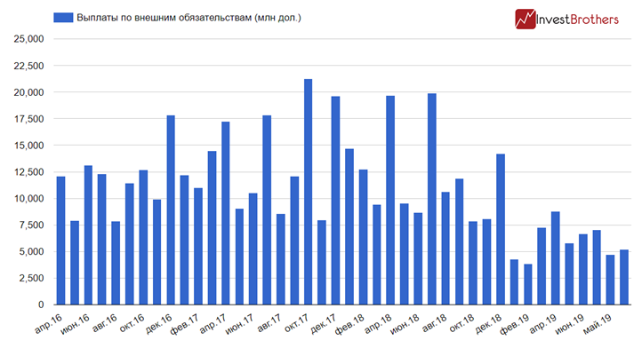Select the 0 value on y-axis

38,305
